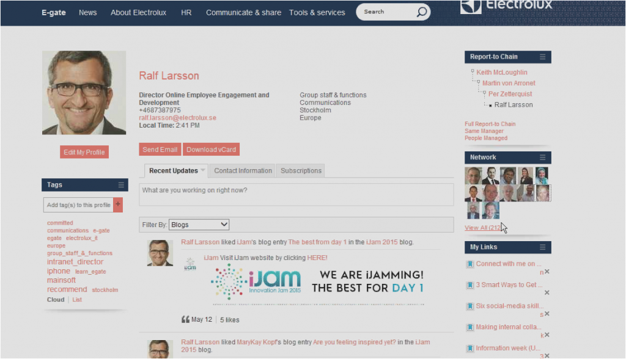This screenshot has height=359, width=626.
Task: Open the Tags panel menu icon
Action: coord(121,185)
